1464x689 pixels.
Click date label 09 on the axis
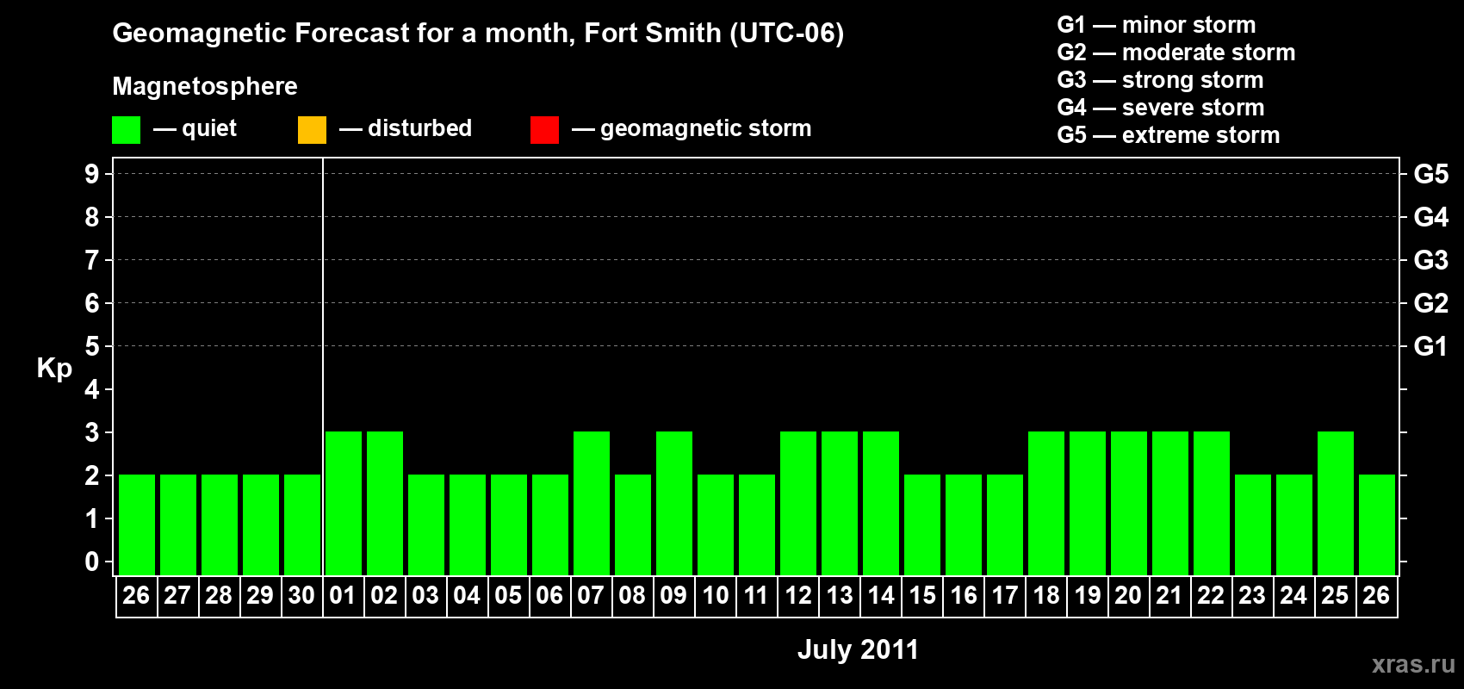(673, 596)
